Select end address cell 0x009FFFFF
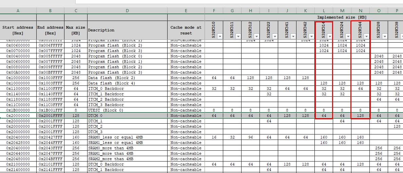The width and height of the screenshot is (403, 173). [x=50, y=67]
